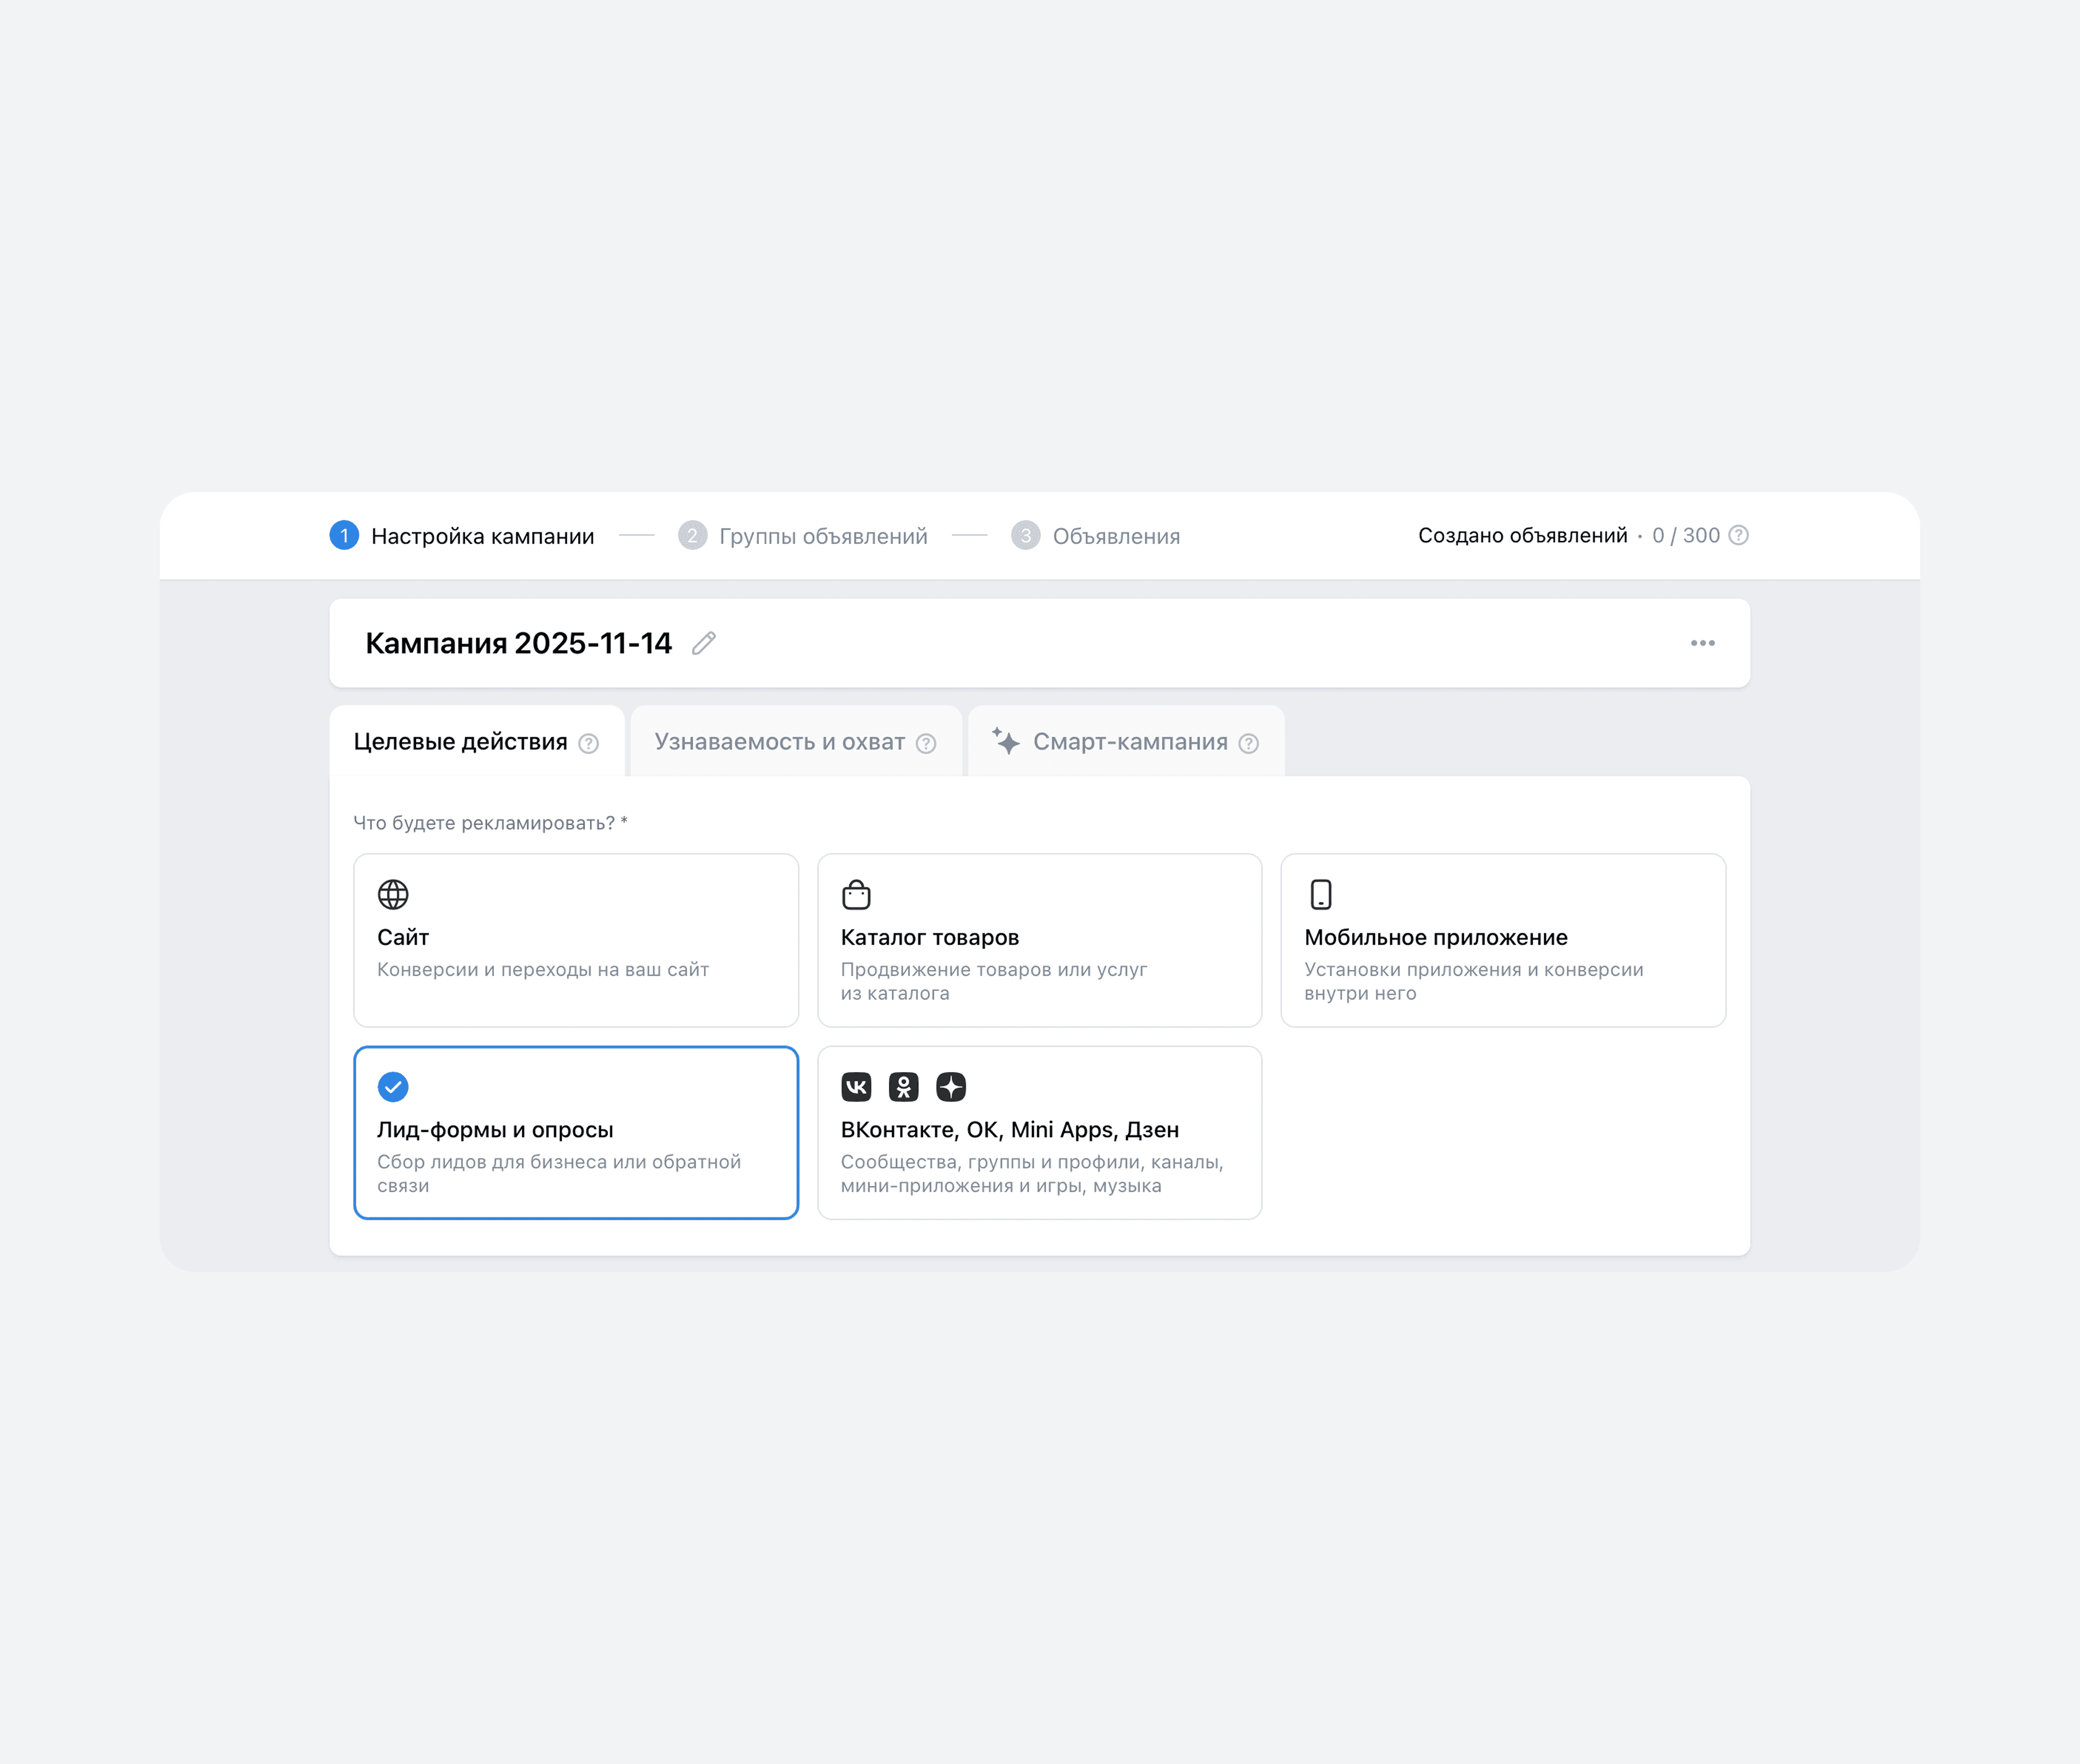The height and width of the screenshot is (1764, 2080).
Task: Click help icon beside 0 / 300 counter
Action: coord(1738,535)
